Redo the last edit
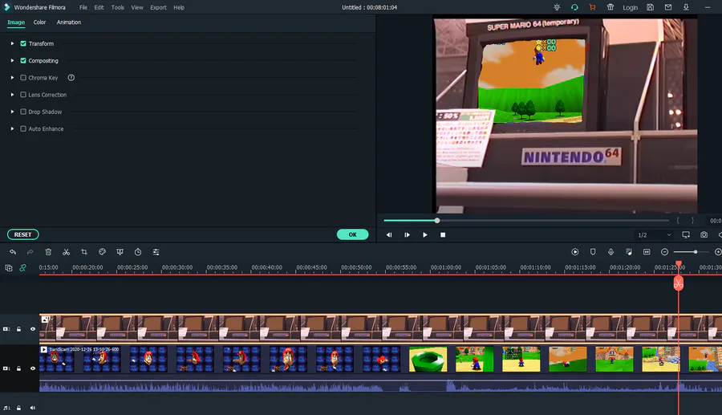This screenshot has height=415, width=722. coord(30,252)
